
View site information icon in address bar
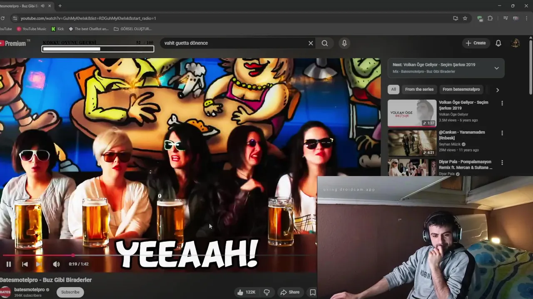point(15,18)
